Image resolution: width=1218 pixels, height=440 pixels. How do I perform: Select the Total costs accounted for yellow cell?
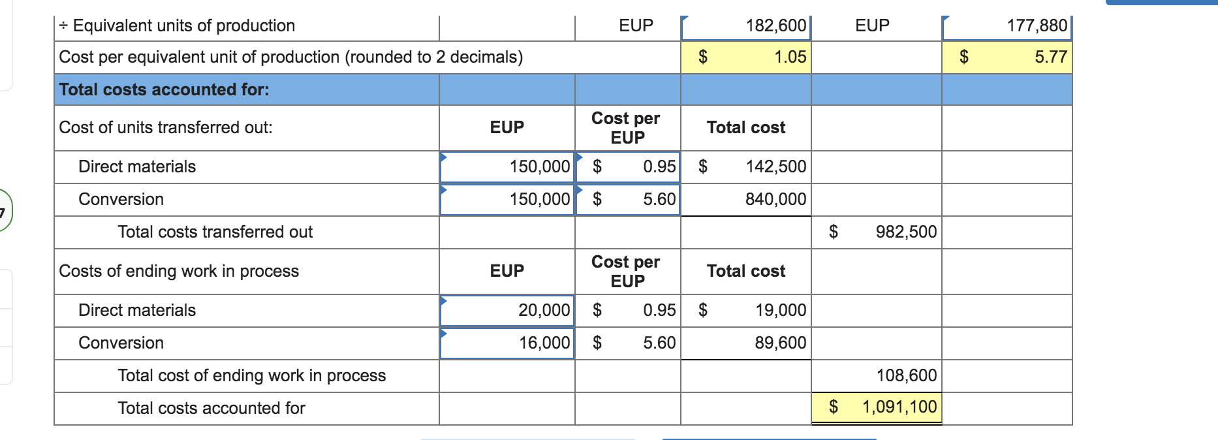[x=876, y=407]
